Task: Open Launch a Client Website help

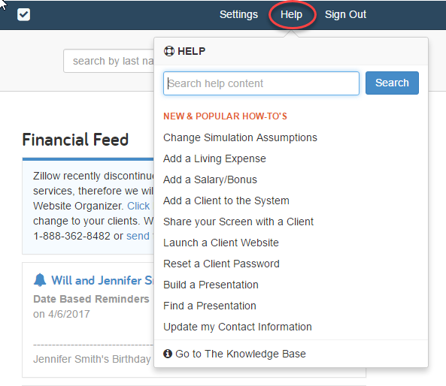Action: coord(221,243)
